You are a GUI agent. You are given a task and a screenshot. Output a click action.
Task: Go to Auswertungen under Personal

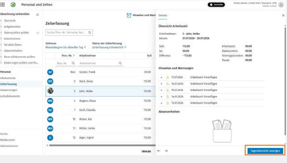tap(8, 90)
